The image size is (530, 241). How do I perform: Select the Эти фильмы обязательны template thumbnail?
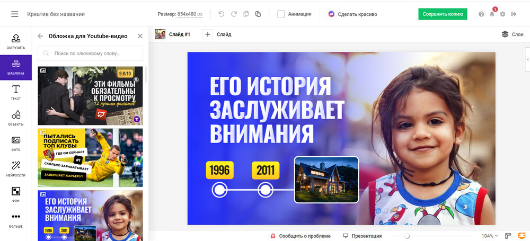point(90,96)
